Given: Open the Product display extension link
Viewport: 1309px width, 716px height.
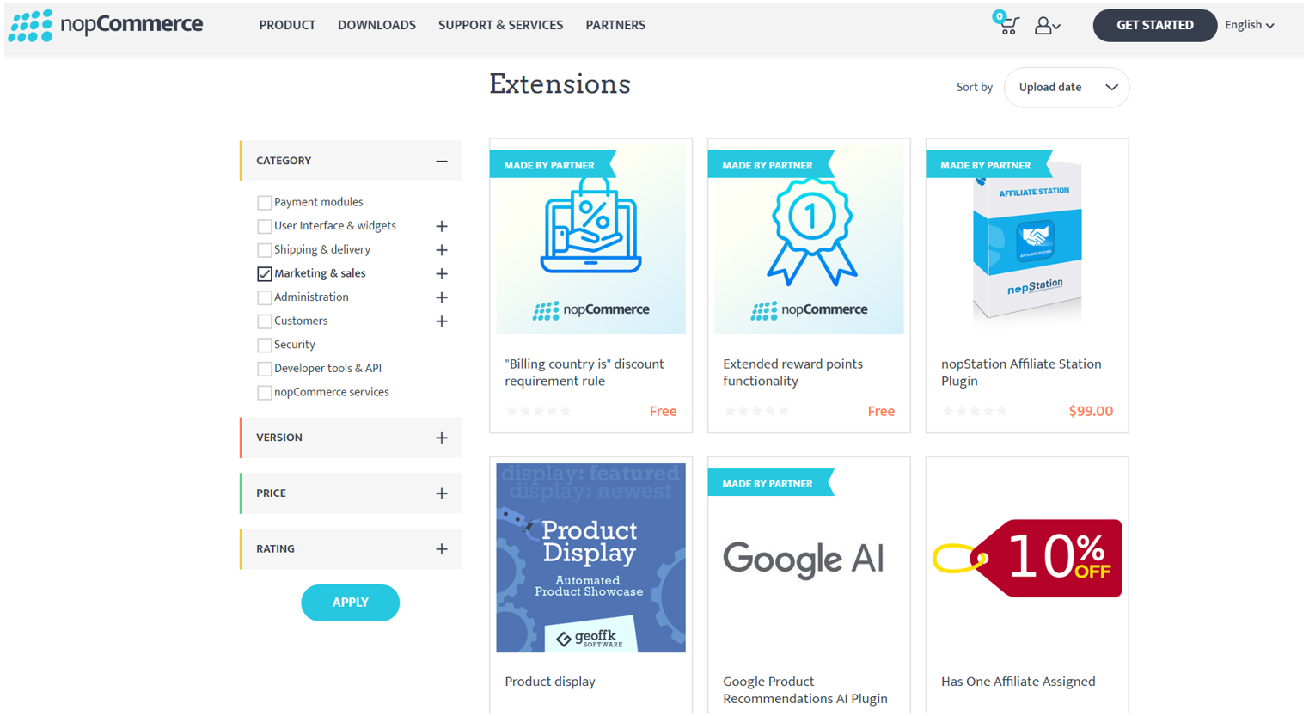Looking at the screenshot, I should click(x=550, y=682).
